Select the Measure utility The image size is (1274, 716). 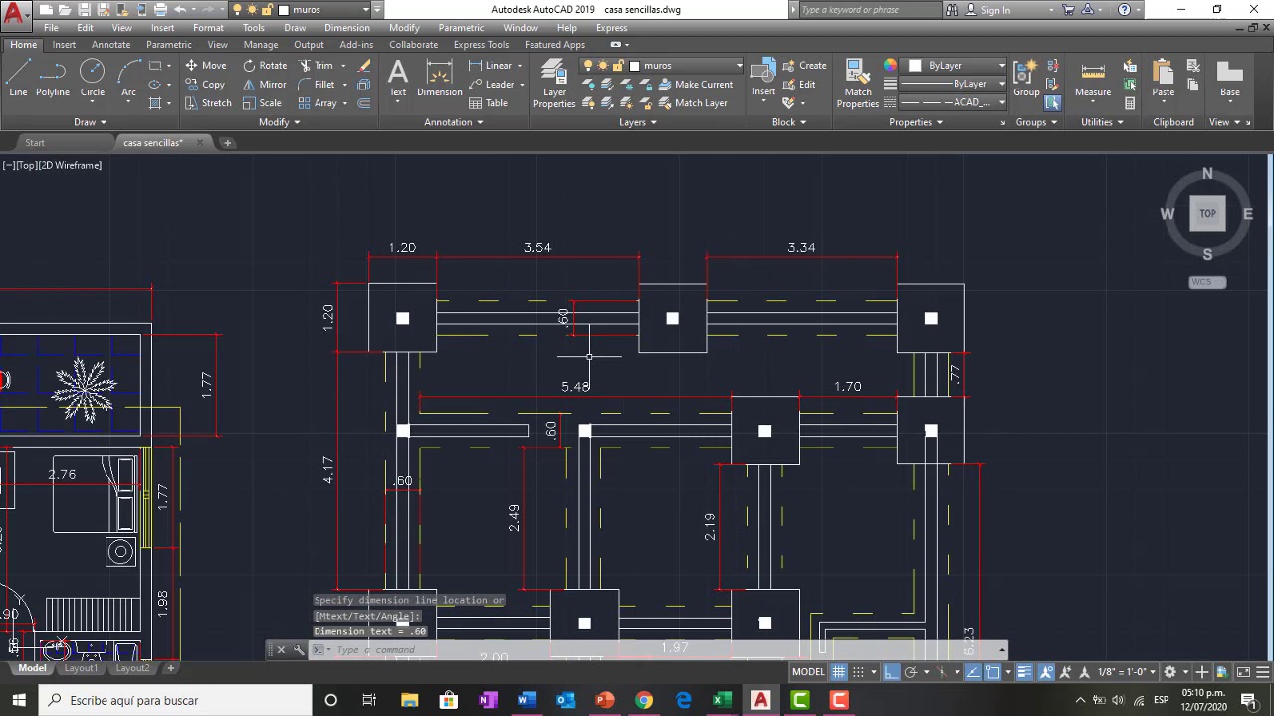1092,80
